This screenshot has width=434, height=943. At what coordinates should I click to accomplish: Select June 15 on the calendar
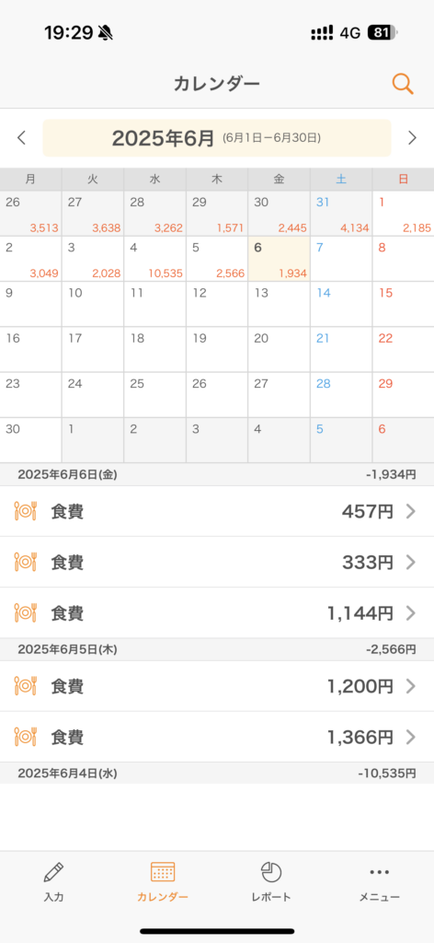click(x=404, y=304)
